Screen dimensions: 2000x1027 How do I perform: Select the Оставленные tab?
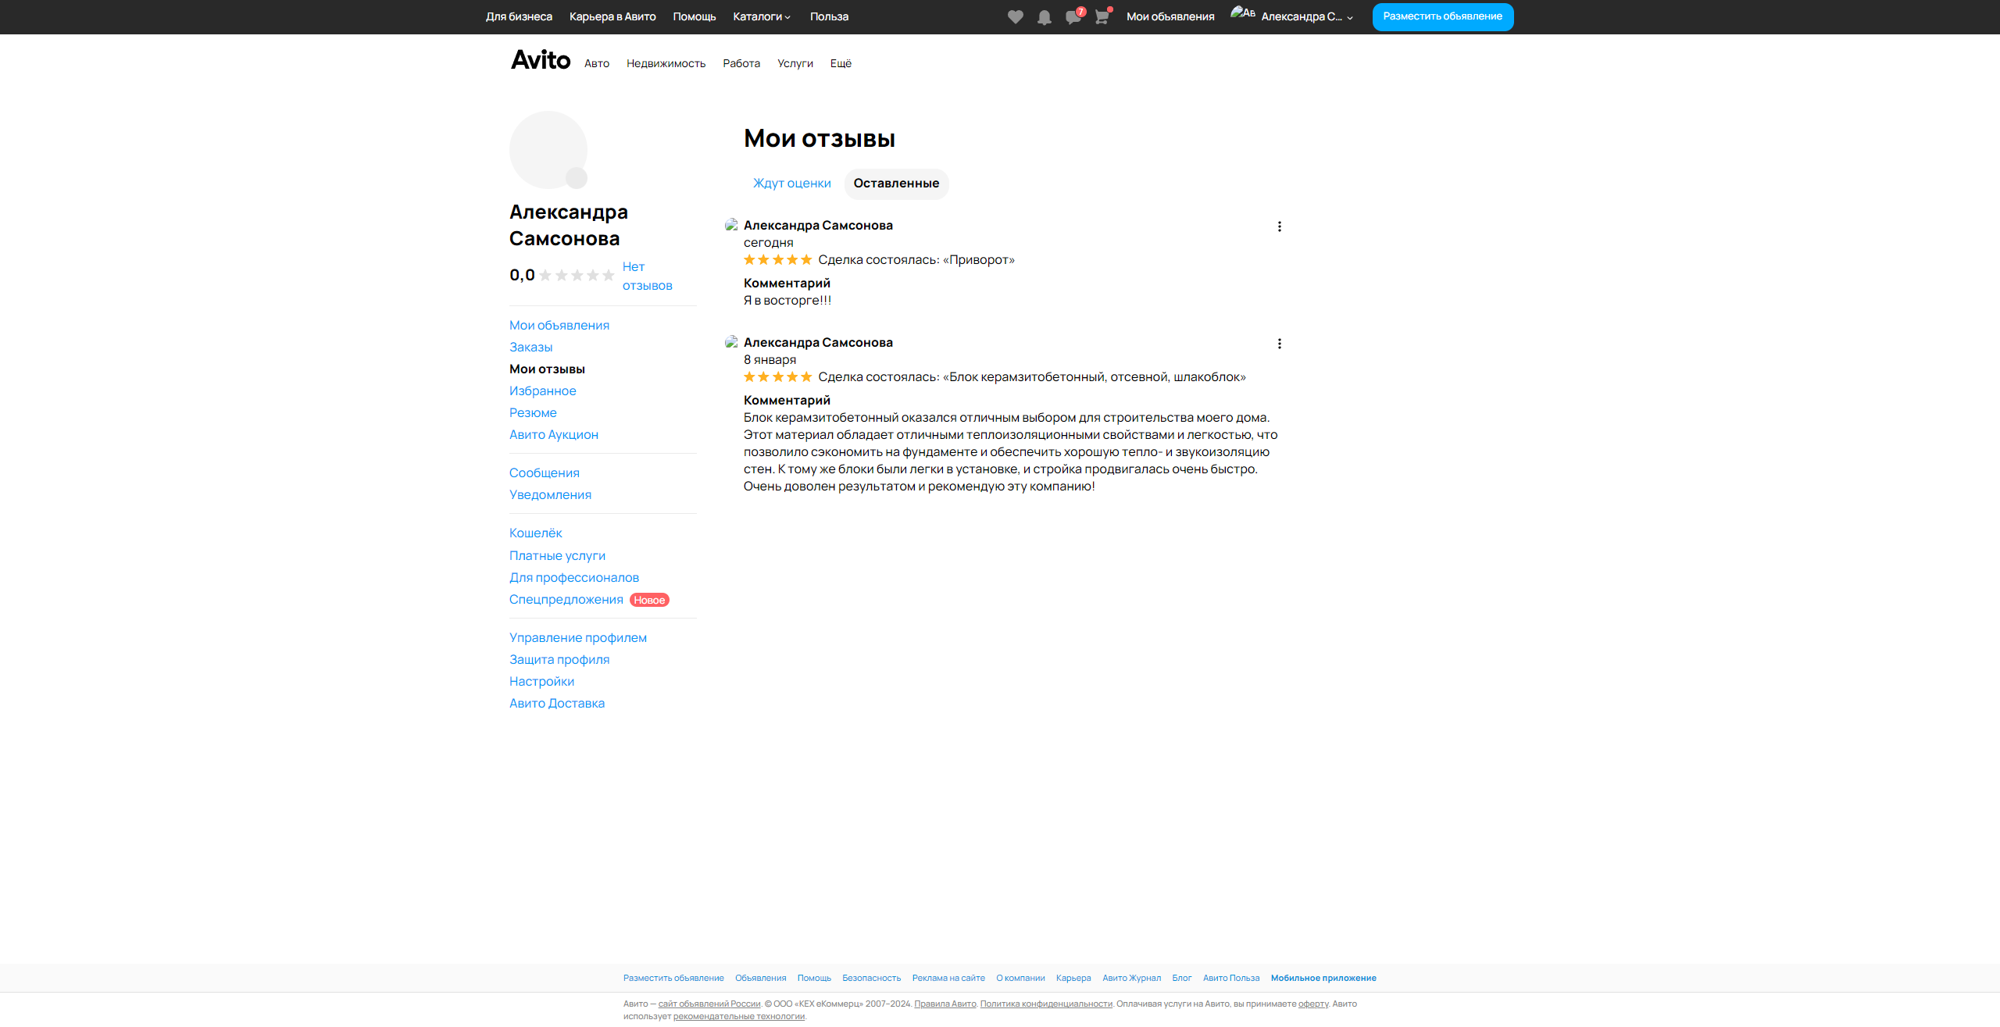896,184
